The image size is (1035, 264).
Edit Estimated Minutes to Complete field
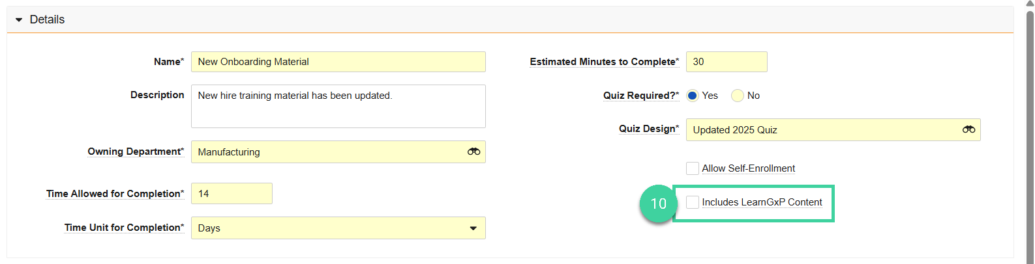[726, 62]
